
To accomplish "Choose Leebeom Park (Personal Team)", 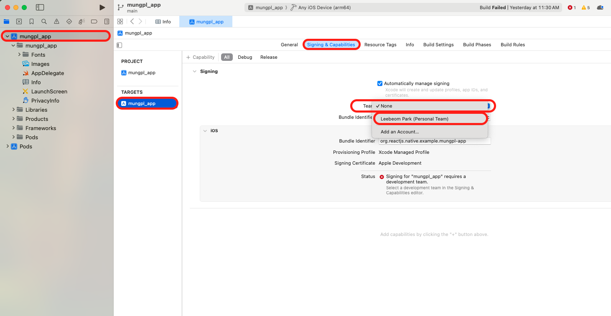I will [430, 119].
